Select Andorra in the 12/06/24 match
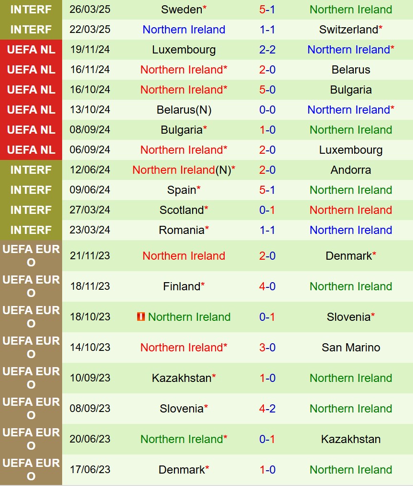Image resolution: width=413 pixels, height=486 pixels. 351,169
